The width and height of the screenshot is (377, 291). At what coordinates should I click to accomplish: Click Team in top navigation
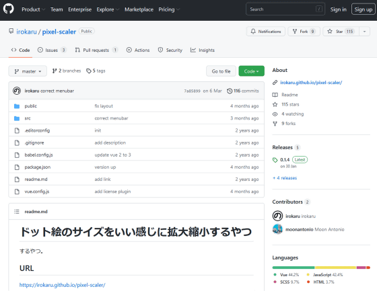(57, 9)
